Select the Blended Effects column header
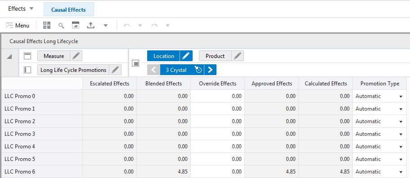Viewport: 410px width, 178px height. [163, 84]
